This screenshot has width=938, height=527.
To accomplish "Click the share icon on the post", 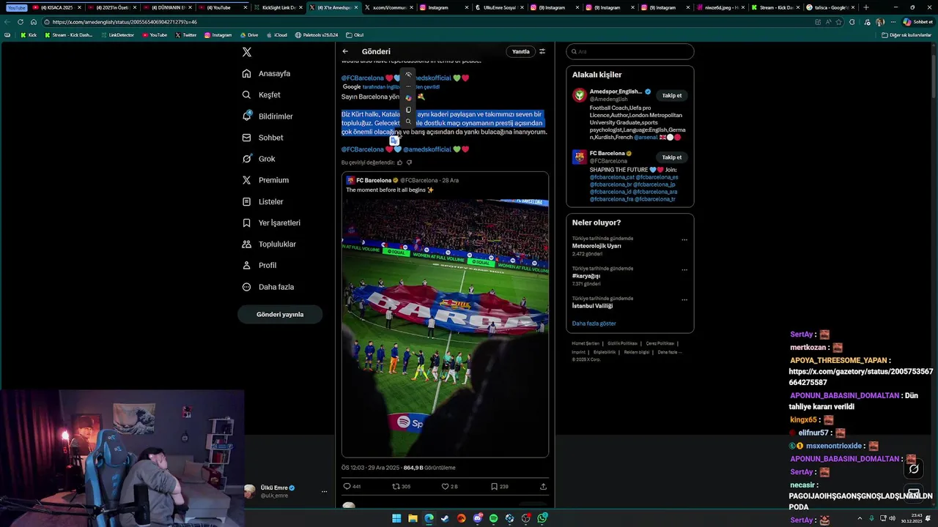I will coord(543,487).
